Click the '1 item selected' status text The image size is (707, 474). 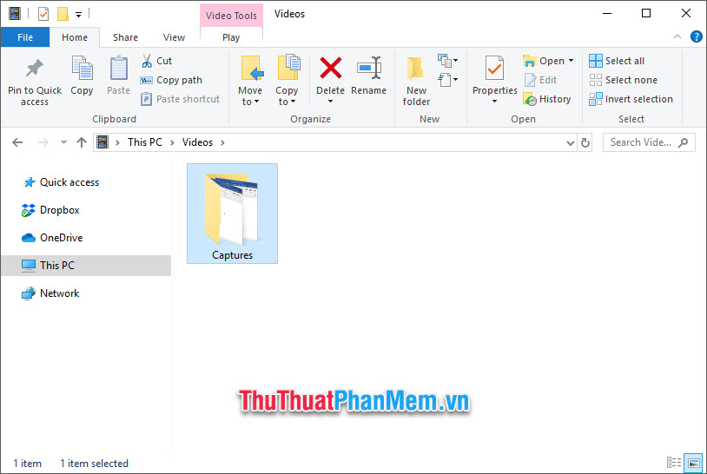[94, 464]
